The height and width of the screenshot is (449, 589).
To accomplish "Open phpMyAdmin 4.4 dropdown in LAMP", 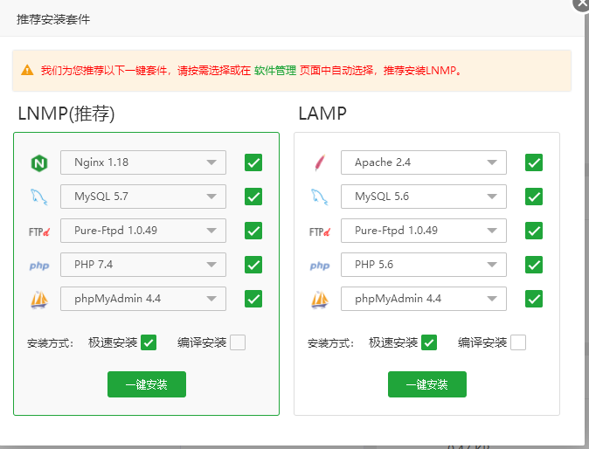I will (x=424, y=299).
